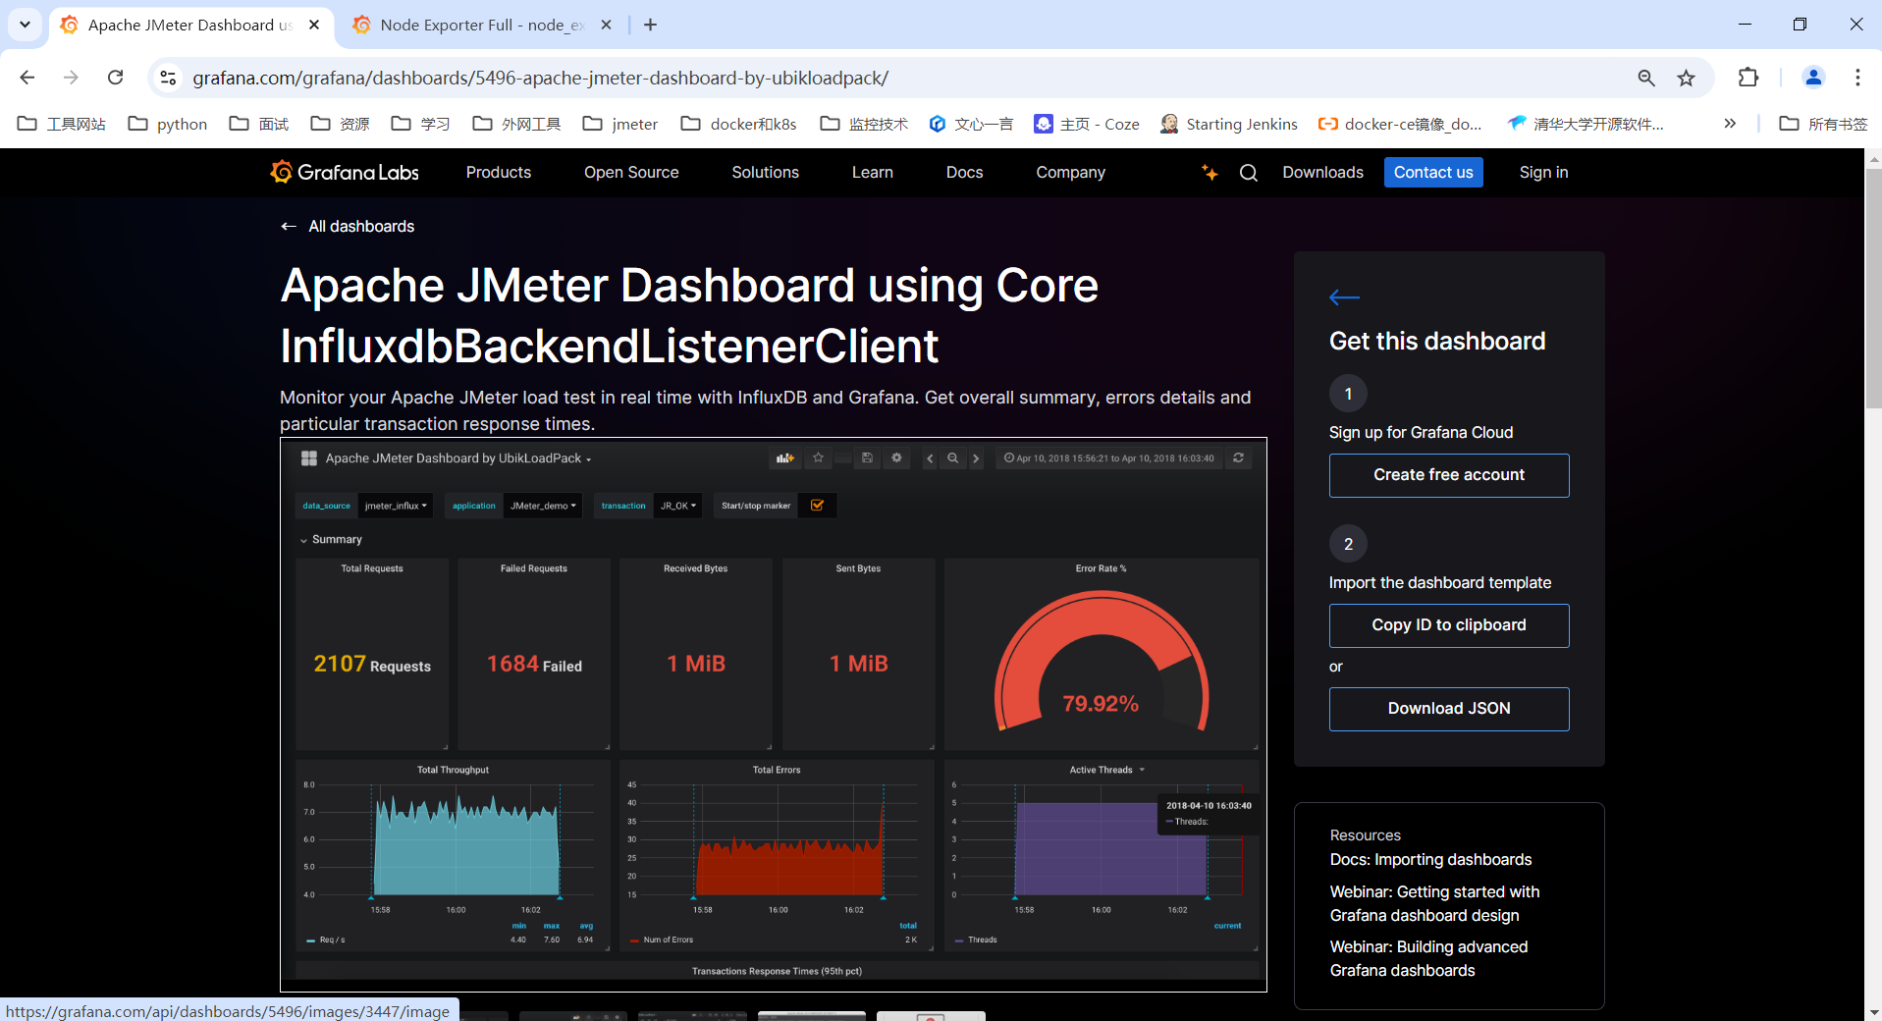The height and width of the screenshot is (1021, 1882).
Task: Show more bookmarks overflow chevron
Action: pos(1730,124)
